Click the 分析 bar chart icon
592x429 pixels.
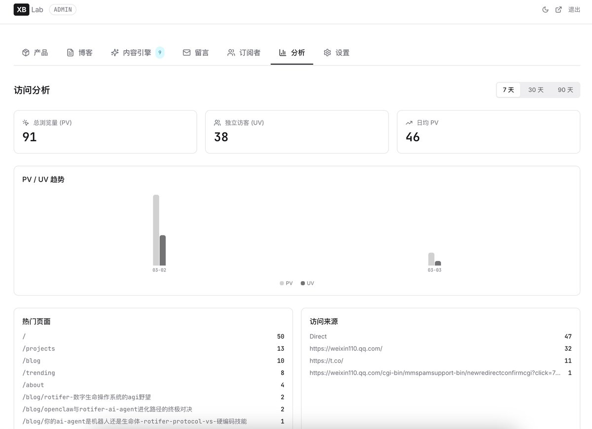click(283, 52)
